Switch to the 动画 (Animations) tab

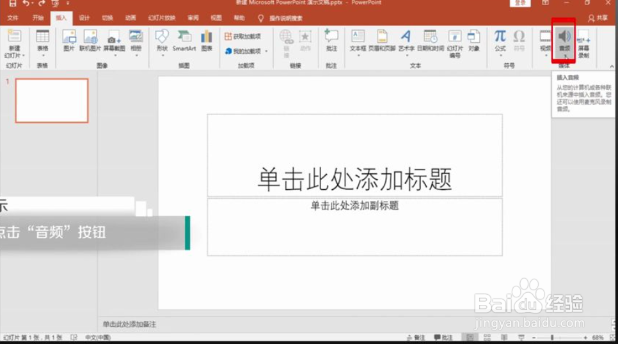[131, 18]
